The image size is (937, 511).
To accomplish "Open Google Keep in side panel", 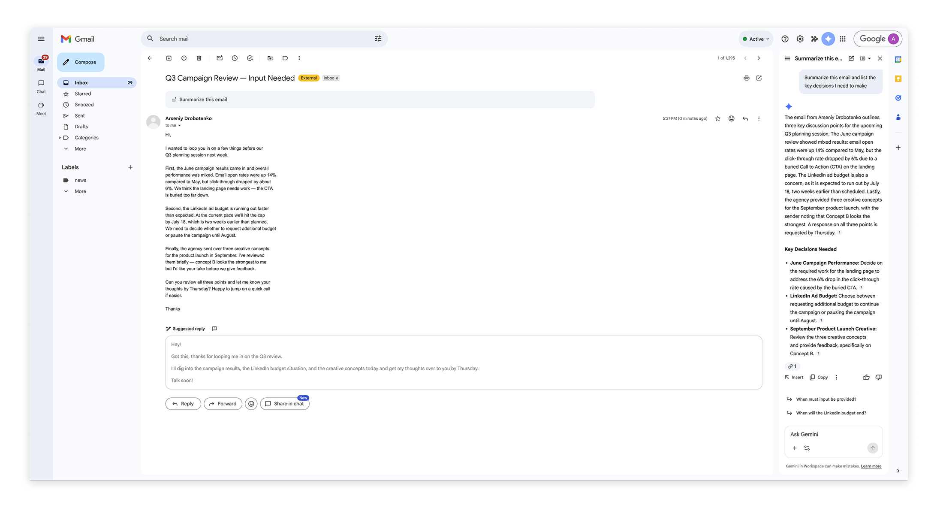I will tap(898, 79).
